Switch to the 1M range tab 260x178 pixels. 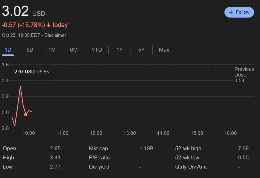click(52, 50)
